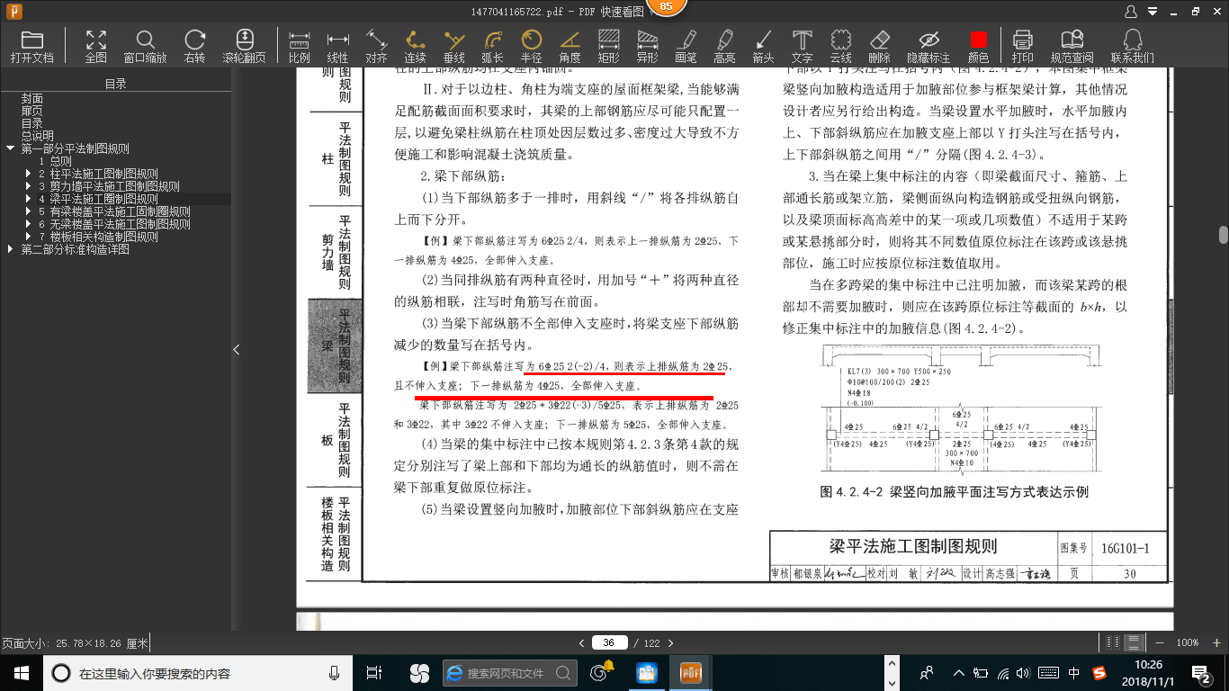Go to 总说明 bookmark

coord(38,136)
